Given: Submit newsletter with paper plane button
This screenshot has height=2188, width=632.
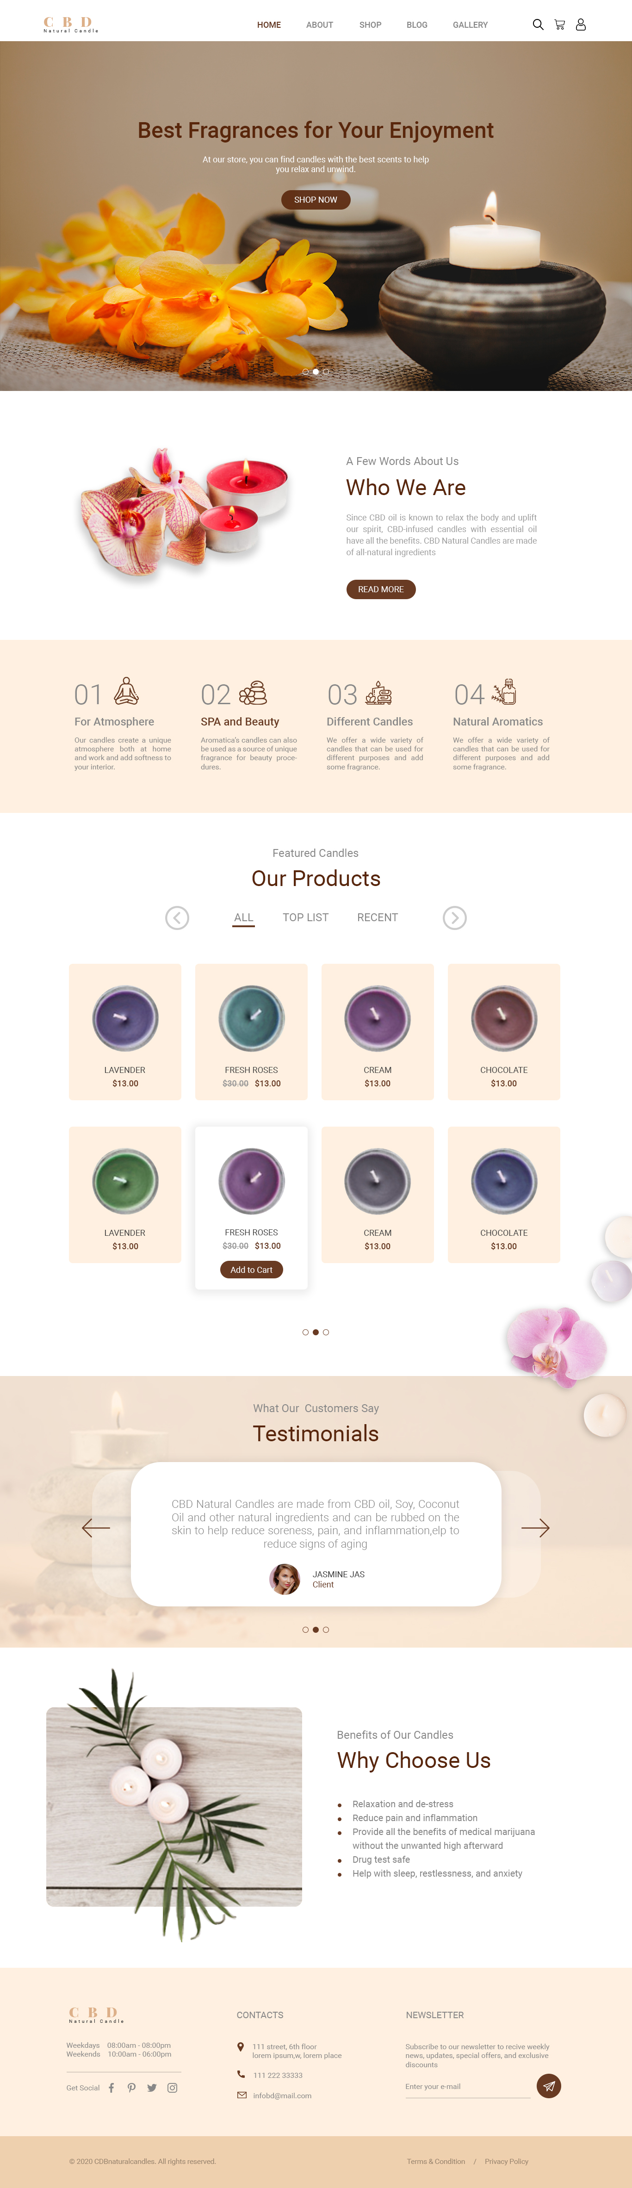Looking at the screenshot, I should [549, 2086].
